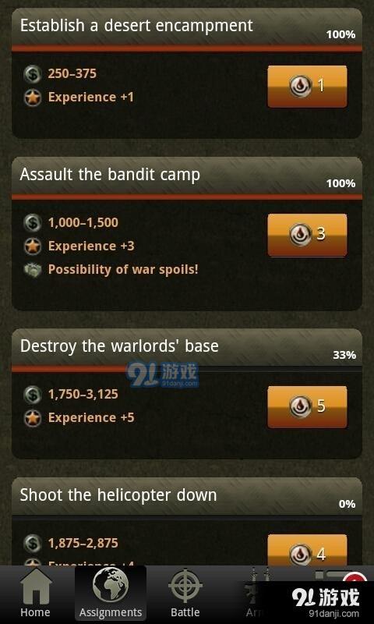Select the 'Shoot the helicopter down' header

click(x=187, y=496)
